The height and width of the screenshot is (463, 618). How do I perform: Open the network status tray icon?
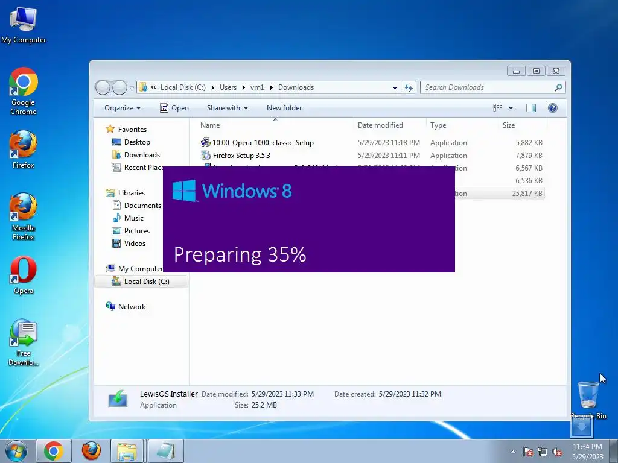(x=543, y=452)
